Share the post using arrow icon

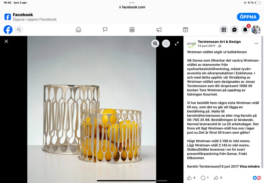tap(216, 178)
